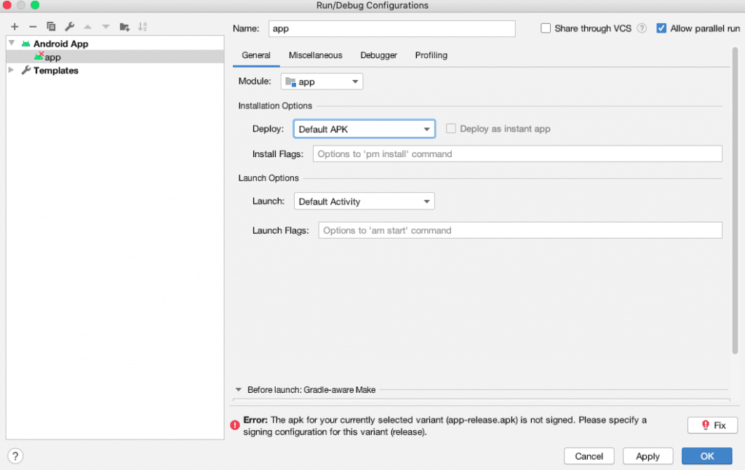Click the Create New Folder icon

[124, 27]
